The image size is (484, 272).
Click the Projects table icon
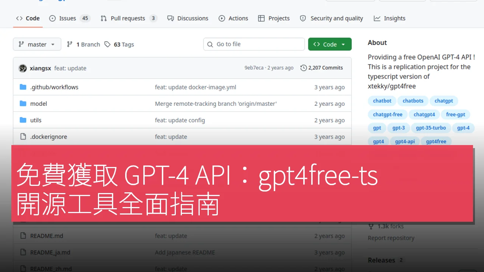tap(261, 18)
